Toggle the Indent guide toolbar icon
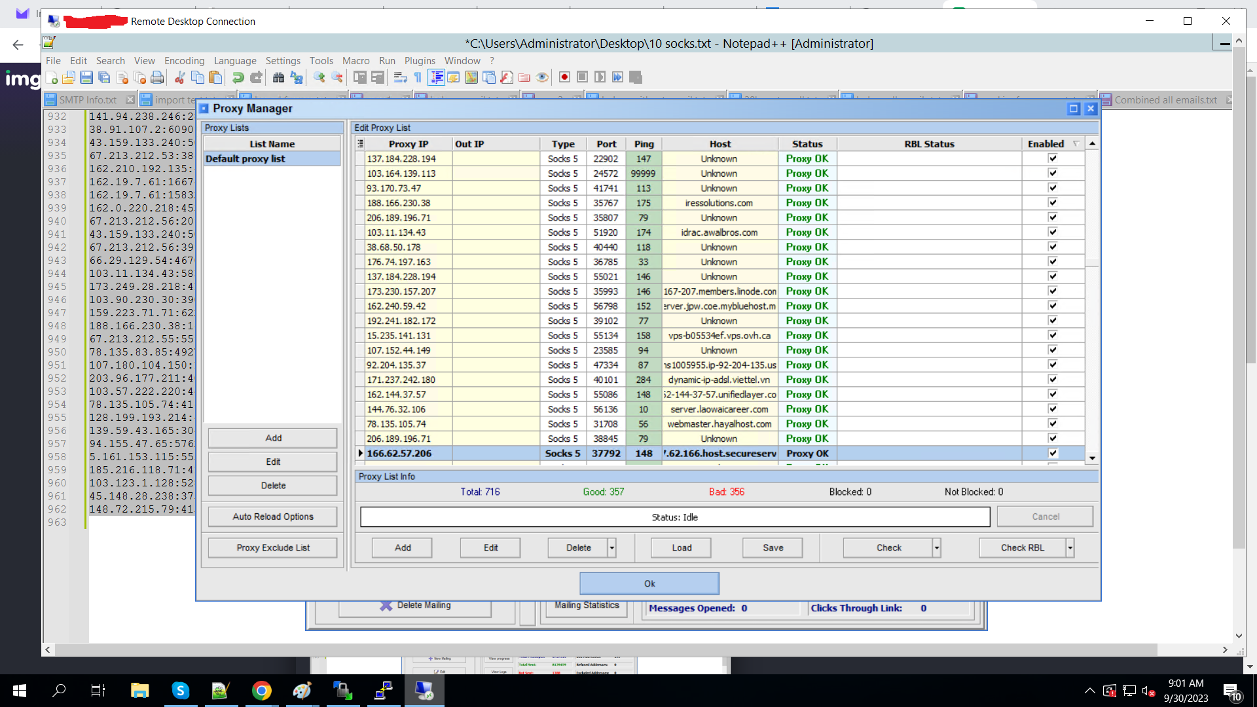The height and width of the screenshot is (707, 1257). 436,77
